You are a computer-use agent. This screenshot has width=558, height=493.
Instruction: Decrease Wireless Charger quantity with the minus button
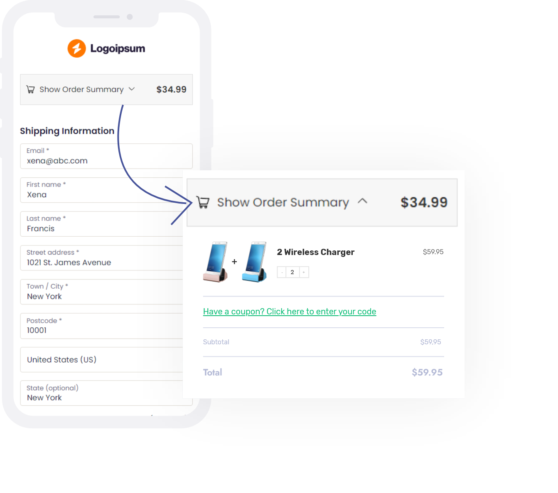click(282, 272)
